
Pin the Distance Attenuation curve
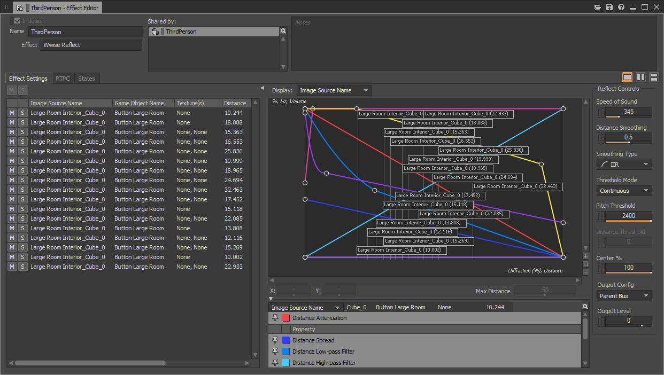point(275,318)
